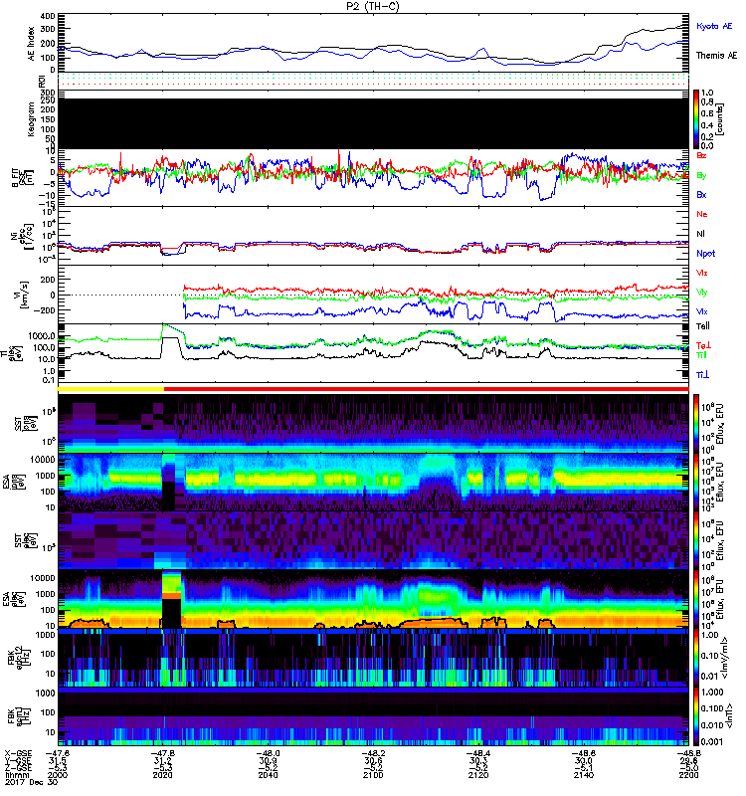Click the blue Bx legend label
This screenshot has height=796, width=746.
coord(701,194)
